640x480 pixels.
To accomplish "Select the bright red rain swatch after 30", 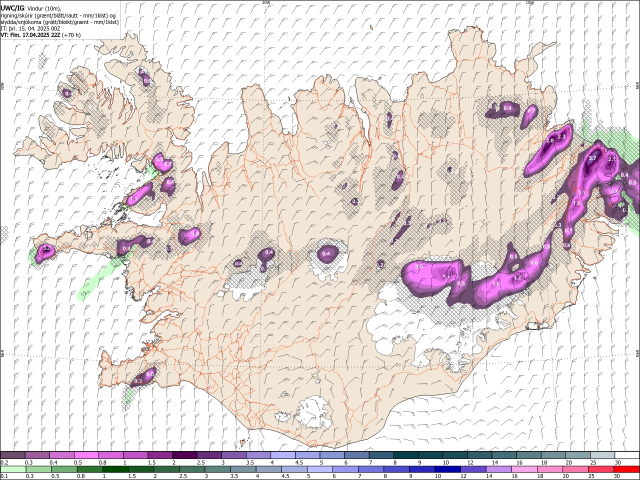I will [x=626, y=469].
